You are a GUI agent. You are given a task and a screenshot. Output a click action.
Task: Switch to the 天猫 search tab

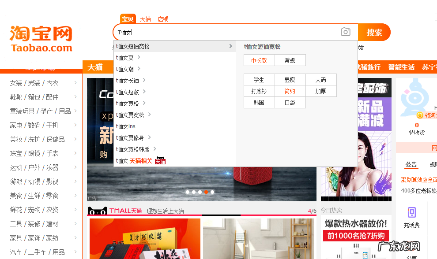tap(145, 19)
